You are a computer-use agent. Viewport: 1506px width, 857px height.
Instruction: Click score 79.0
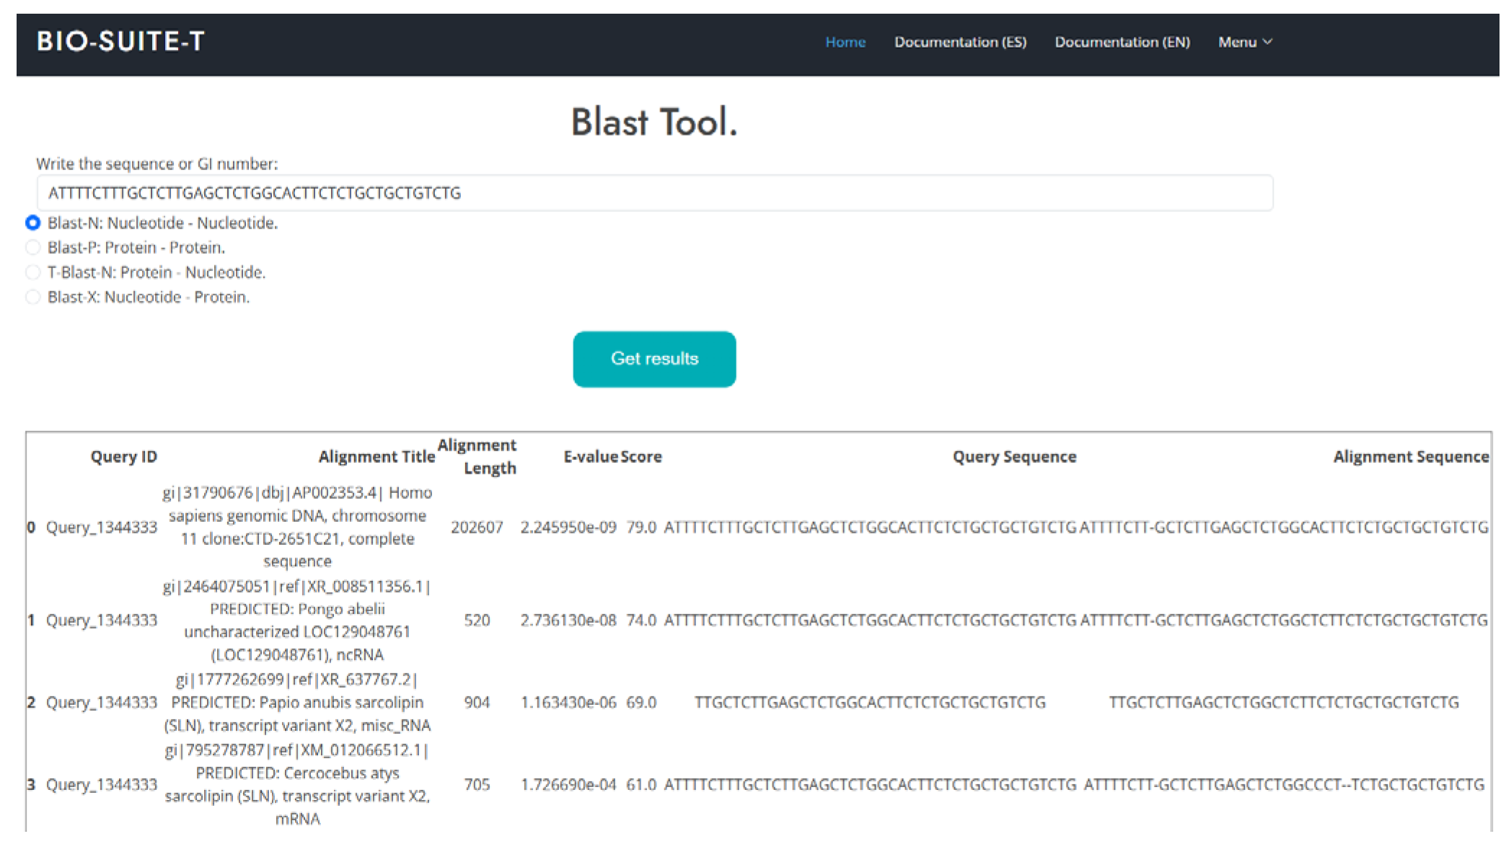[x=641, y=527]
